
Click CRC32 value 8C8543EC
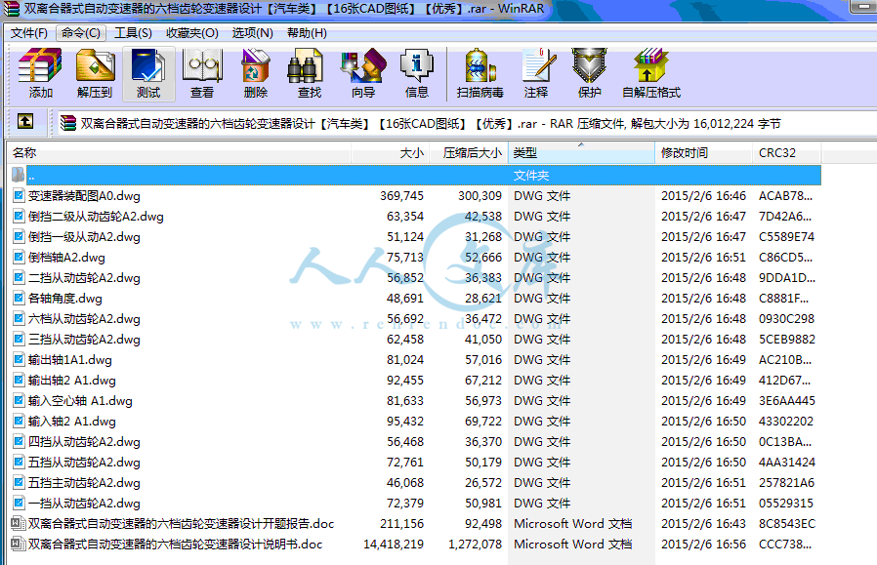787,524
